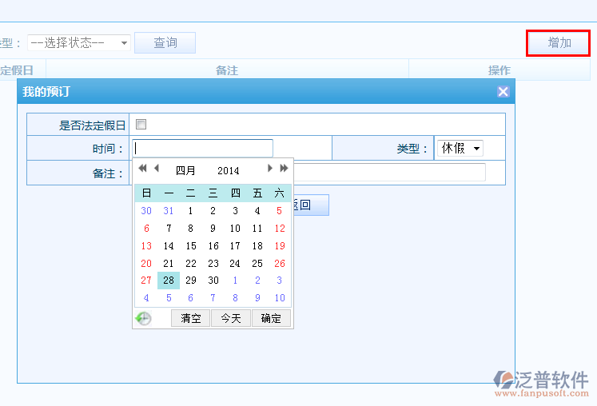Click the 操作 column header
The image size is (597, 406).
pyautogui.click(x=499, y=70)
